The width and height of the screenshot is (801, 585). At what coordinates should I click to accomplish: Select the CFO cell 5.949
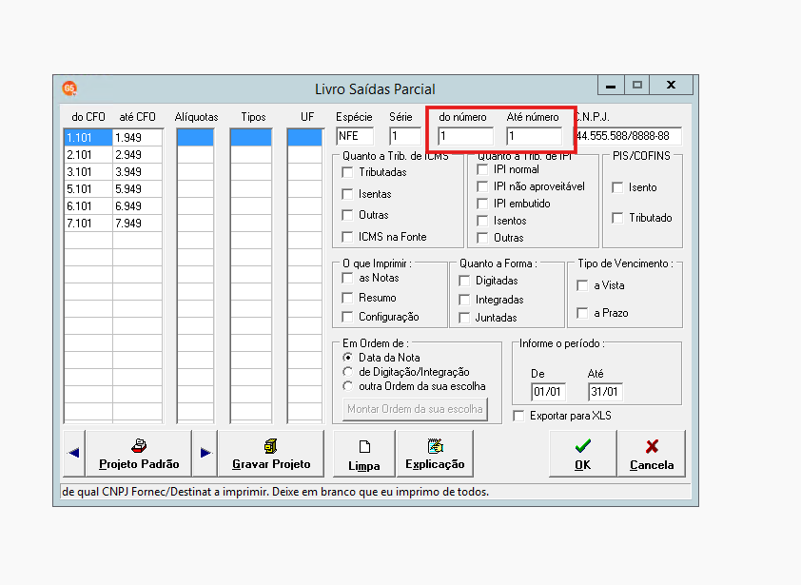(137, 189)
